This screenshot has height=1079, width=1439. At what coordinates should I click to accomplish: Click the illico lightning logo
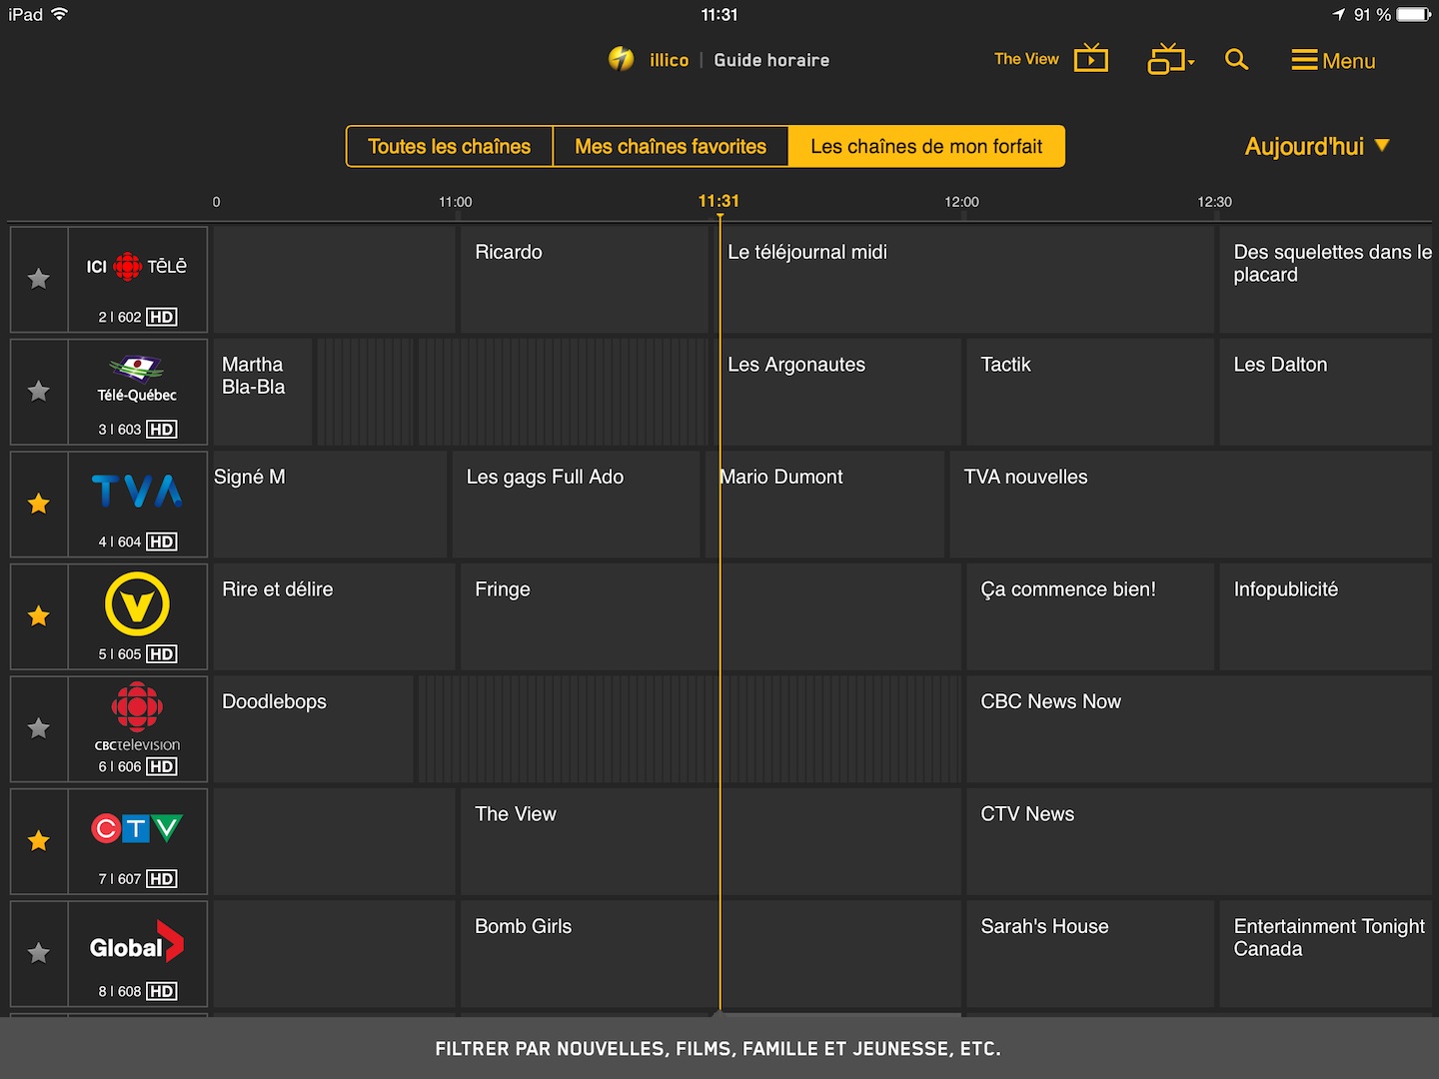coord(622,60)
